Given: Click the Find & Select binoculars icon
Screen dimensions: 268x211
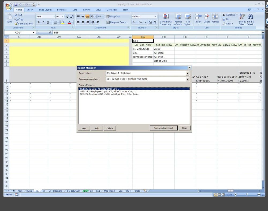Looking at the screenshot, I should [x=251, y=17].
